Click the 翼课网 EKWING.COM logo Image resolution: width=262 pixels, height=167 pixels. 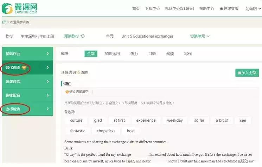(x=20, y=8)
